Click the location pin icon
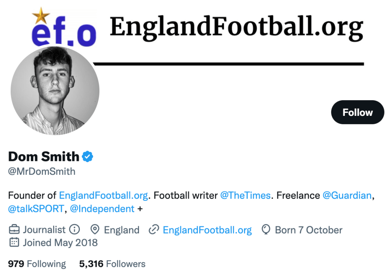Viewport: 391px width, 273px height. pyautogui.click(x=95, y=230)
